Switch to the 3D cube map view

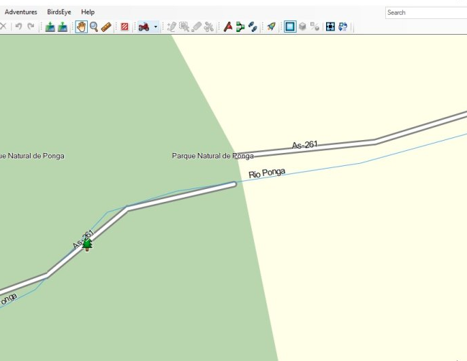tap(302, 27)
